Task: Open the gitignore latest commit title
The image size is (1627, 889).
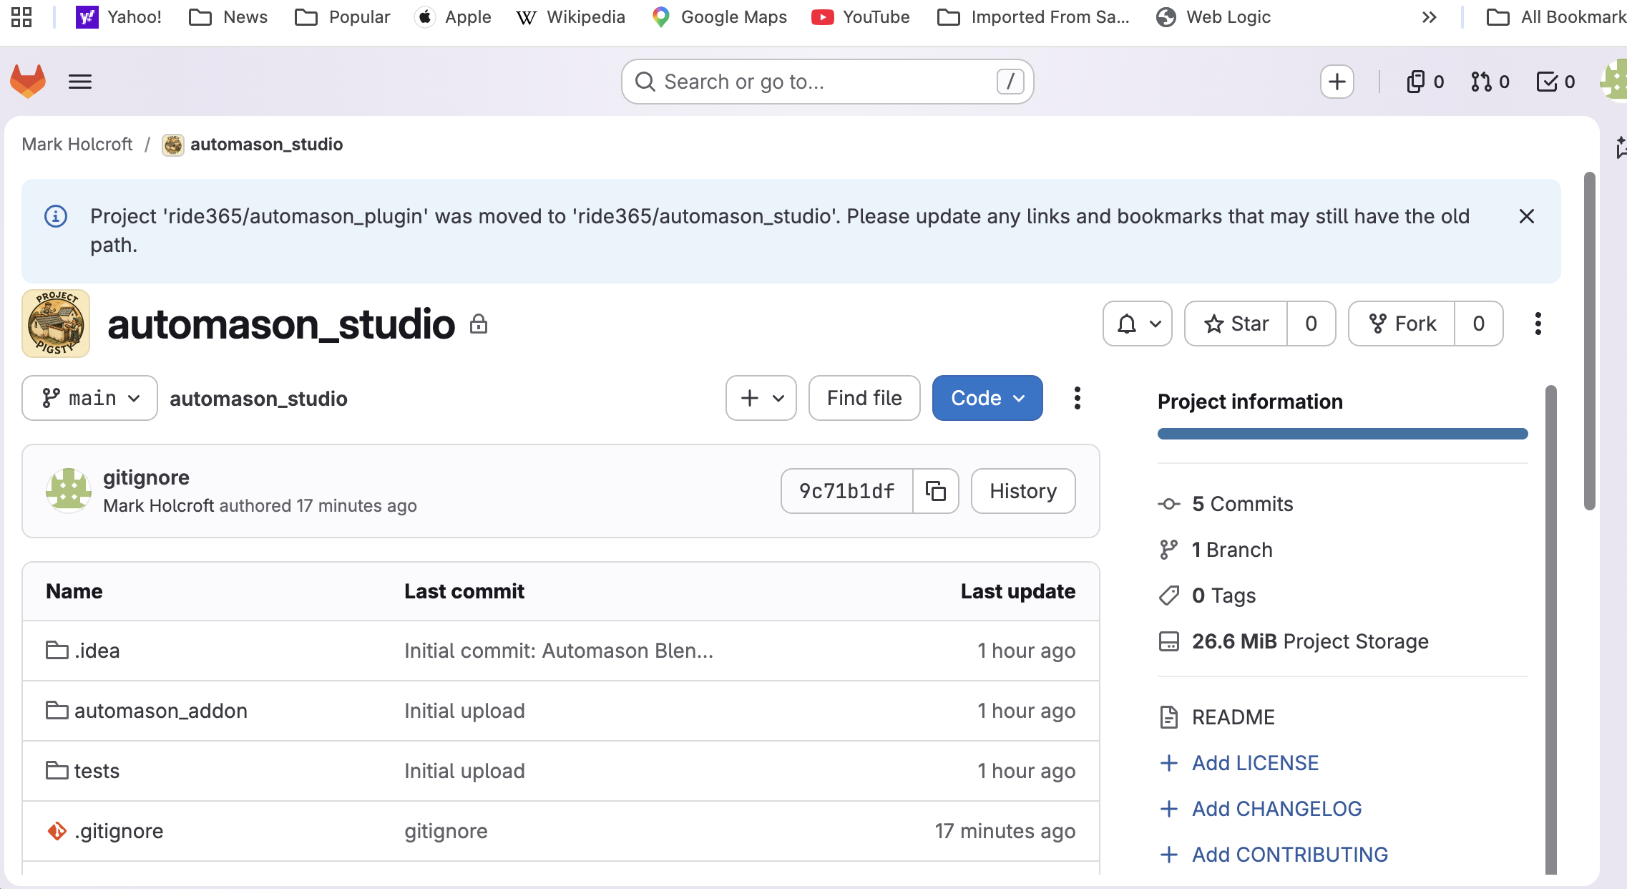Action: click(x=146, y=477)
